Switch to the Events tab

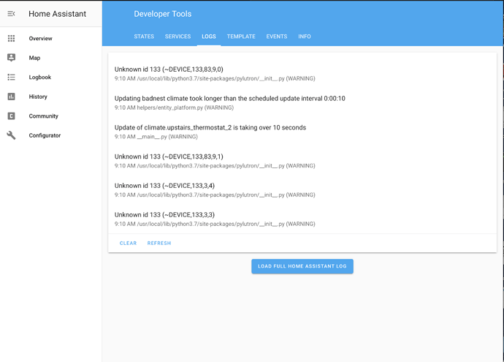(277, 37)
